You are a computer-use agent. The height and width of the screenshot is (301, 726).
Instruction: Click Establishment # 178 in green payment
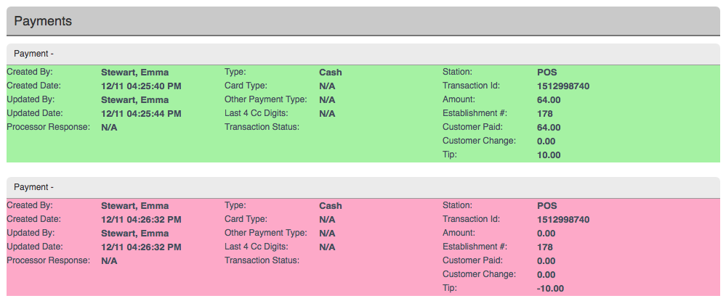(544, 114)
